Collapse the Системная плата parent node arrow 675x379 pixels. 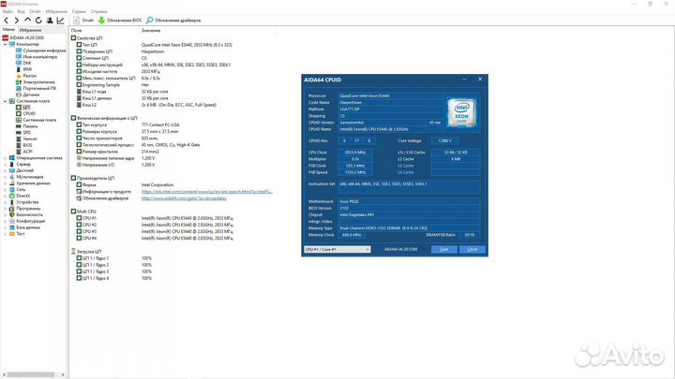pyautogui.click(x=6, y=101)
